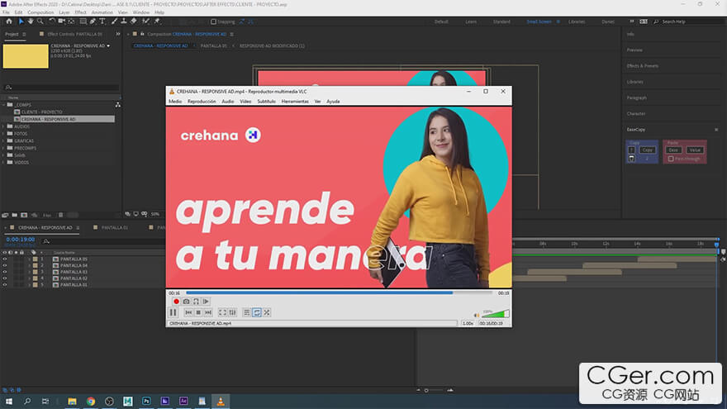Click VLC frame-by-frame button
The width and height of the screenshot is (727, 409).
(x=206, y=302)
